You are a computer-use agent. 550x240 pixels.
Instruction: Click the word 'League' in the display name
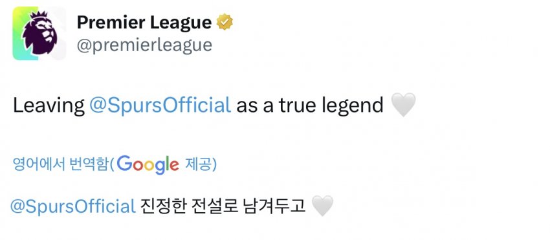tap(181, 23)
